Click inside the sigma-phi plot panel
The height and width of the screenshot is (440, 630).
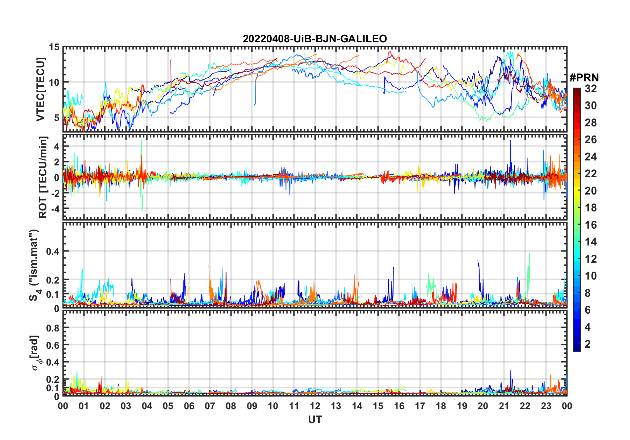tap(315, 353)
